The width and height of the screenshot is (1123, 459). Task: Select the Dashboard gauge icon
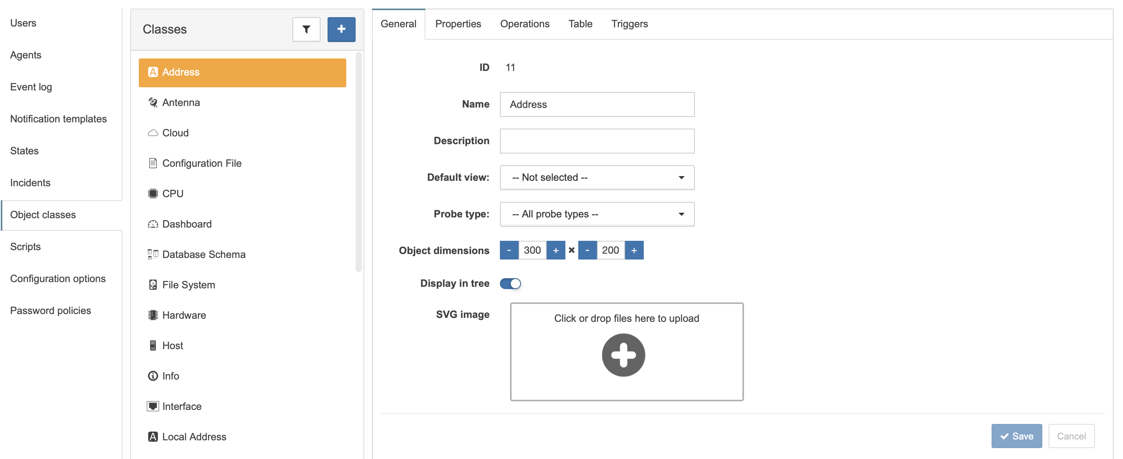(152, 224)
